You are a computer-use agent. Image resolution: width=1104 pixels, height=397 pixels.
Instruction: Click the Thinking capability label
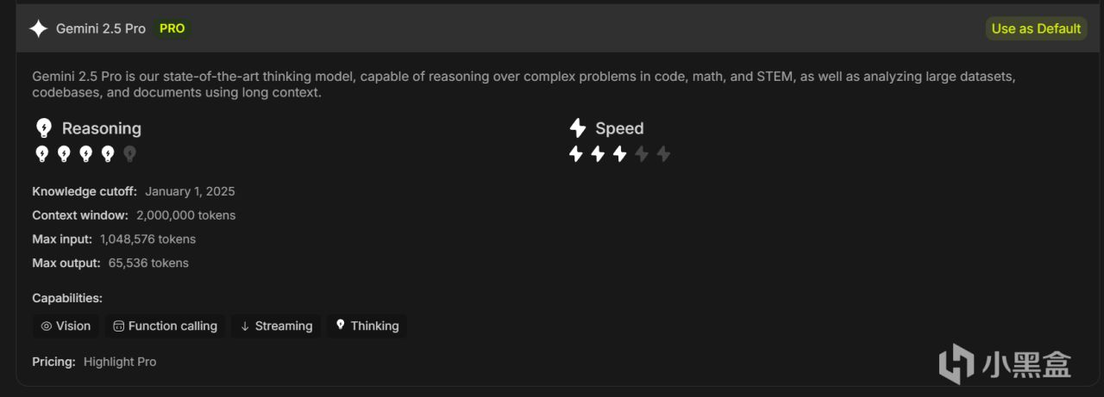tap(374, 326)
